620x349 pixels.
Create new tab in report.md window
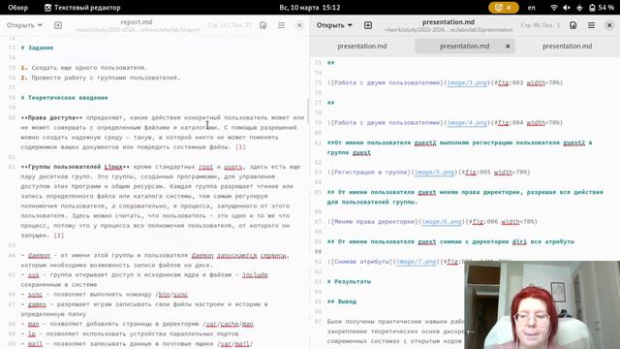coord(58,25)
